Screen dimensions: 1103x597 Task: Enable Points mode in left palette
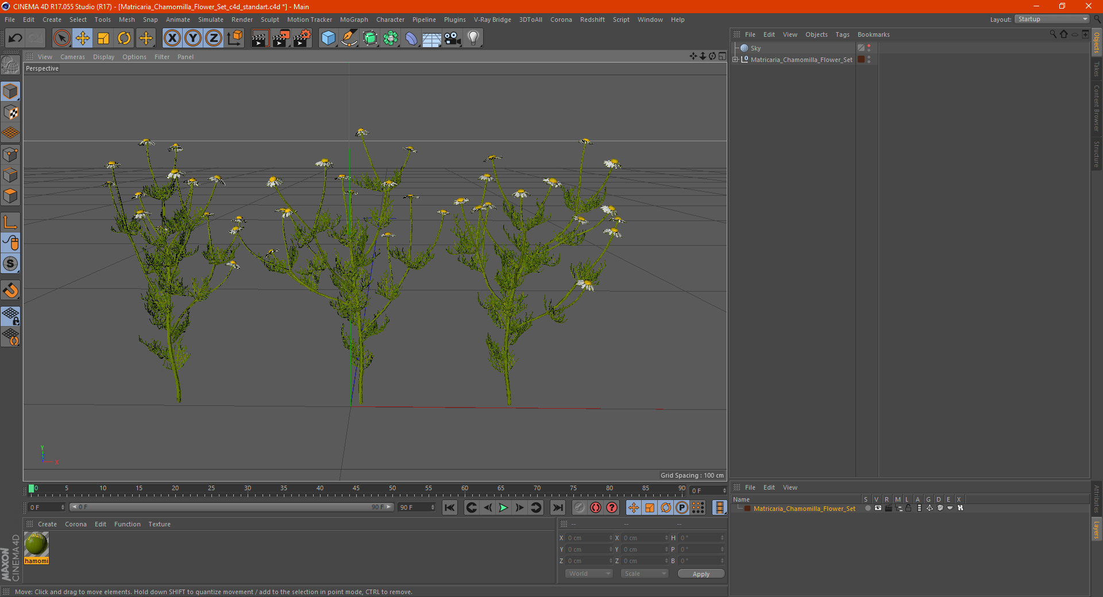[11, 154]
